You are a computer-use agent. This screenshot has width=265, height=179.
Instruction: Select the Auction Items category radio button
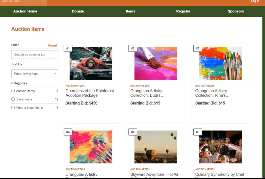click(x=13, y=91)
